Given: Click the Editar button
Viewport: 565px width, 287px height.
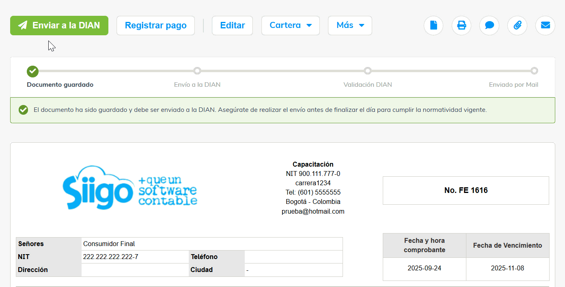Looking at the screenshot, I should (232, 26).
